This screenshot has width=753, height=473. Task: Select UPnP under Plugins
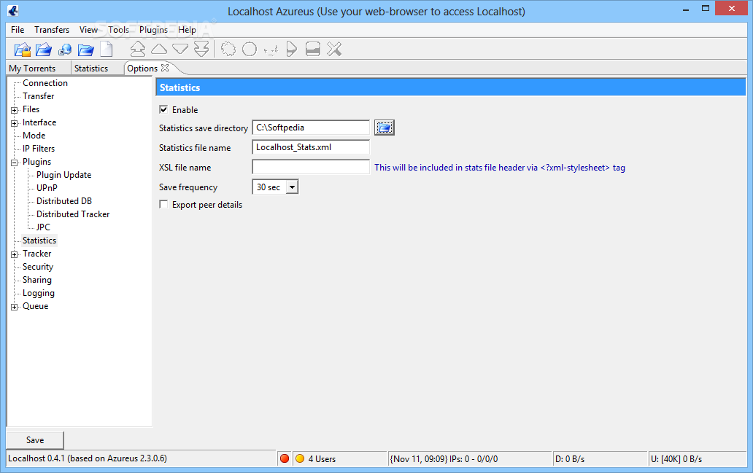47,187
